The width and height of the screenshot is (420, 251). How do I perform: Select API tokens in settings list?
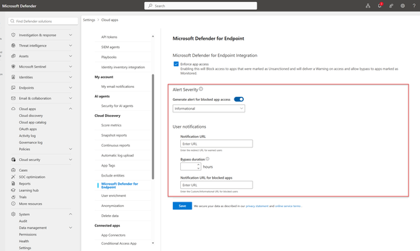109,37
